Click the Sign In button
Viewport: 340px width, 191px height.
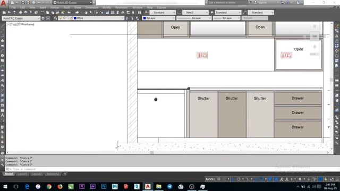click(262, 3)
